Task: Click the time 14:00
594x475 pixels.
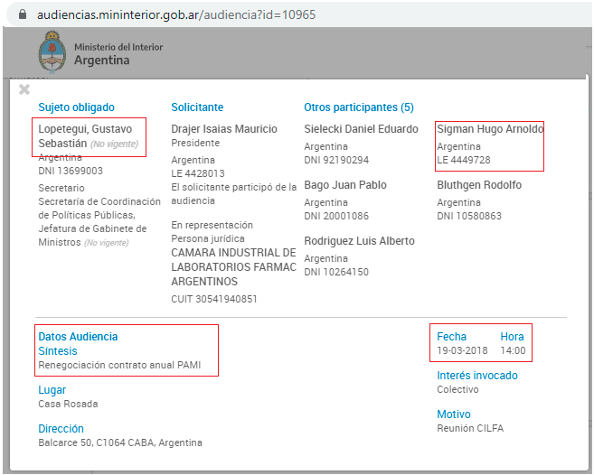Action: (513, 350)
